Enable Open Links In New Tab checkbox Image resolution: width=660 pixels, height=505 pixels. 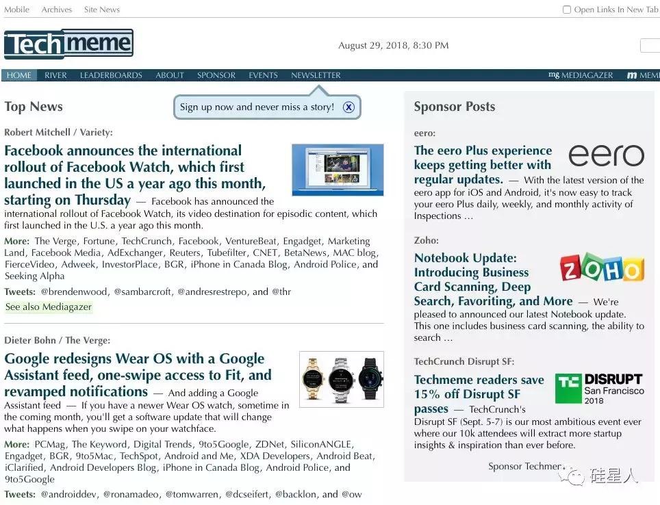tap(567, 10)
